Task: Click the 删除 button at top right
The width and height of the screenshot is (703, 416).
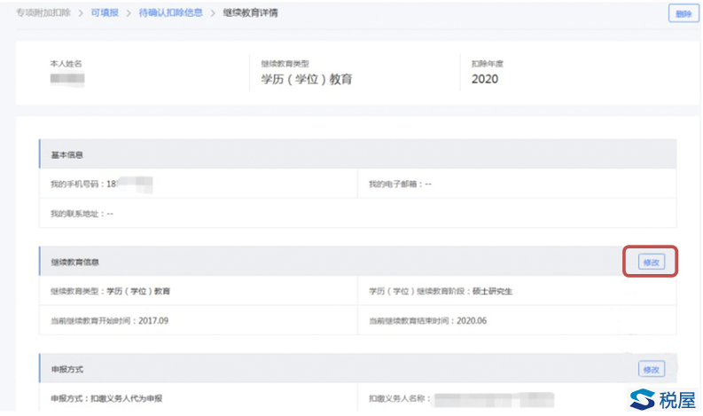Action: tap(682, 13)
